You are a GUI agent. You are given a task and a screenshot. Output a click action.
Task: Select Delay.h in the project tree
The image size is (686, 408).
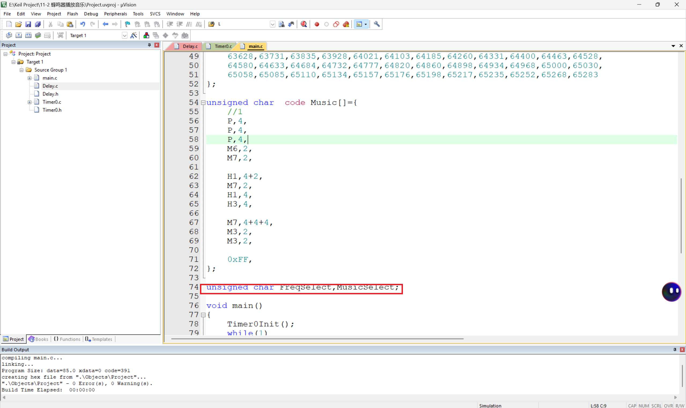(x=50, y=94)
